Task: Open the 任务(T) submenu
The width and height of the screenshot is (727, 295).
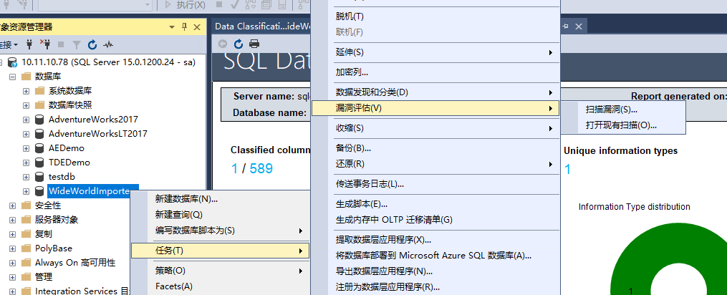Action: [x=220, y=251]
